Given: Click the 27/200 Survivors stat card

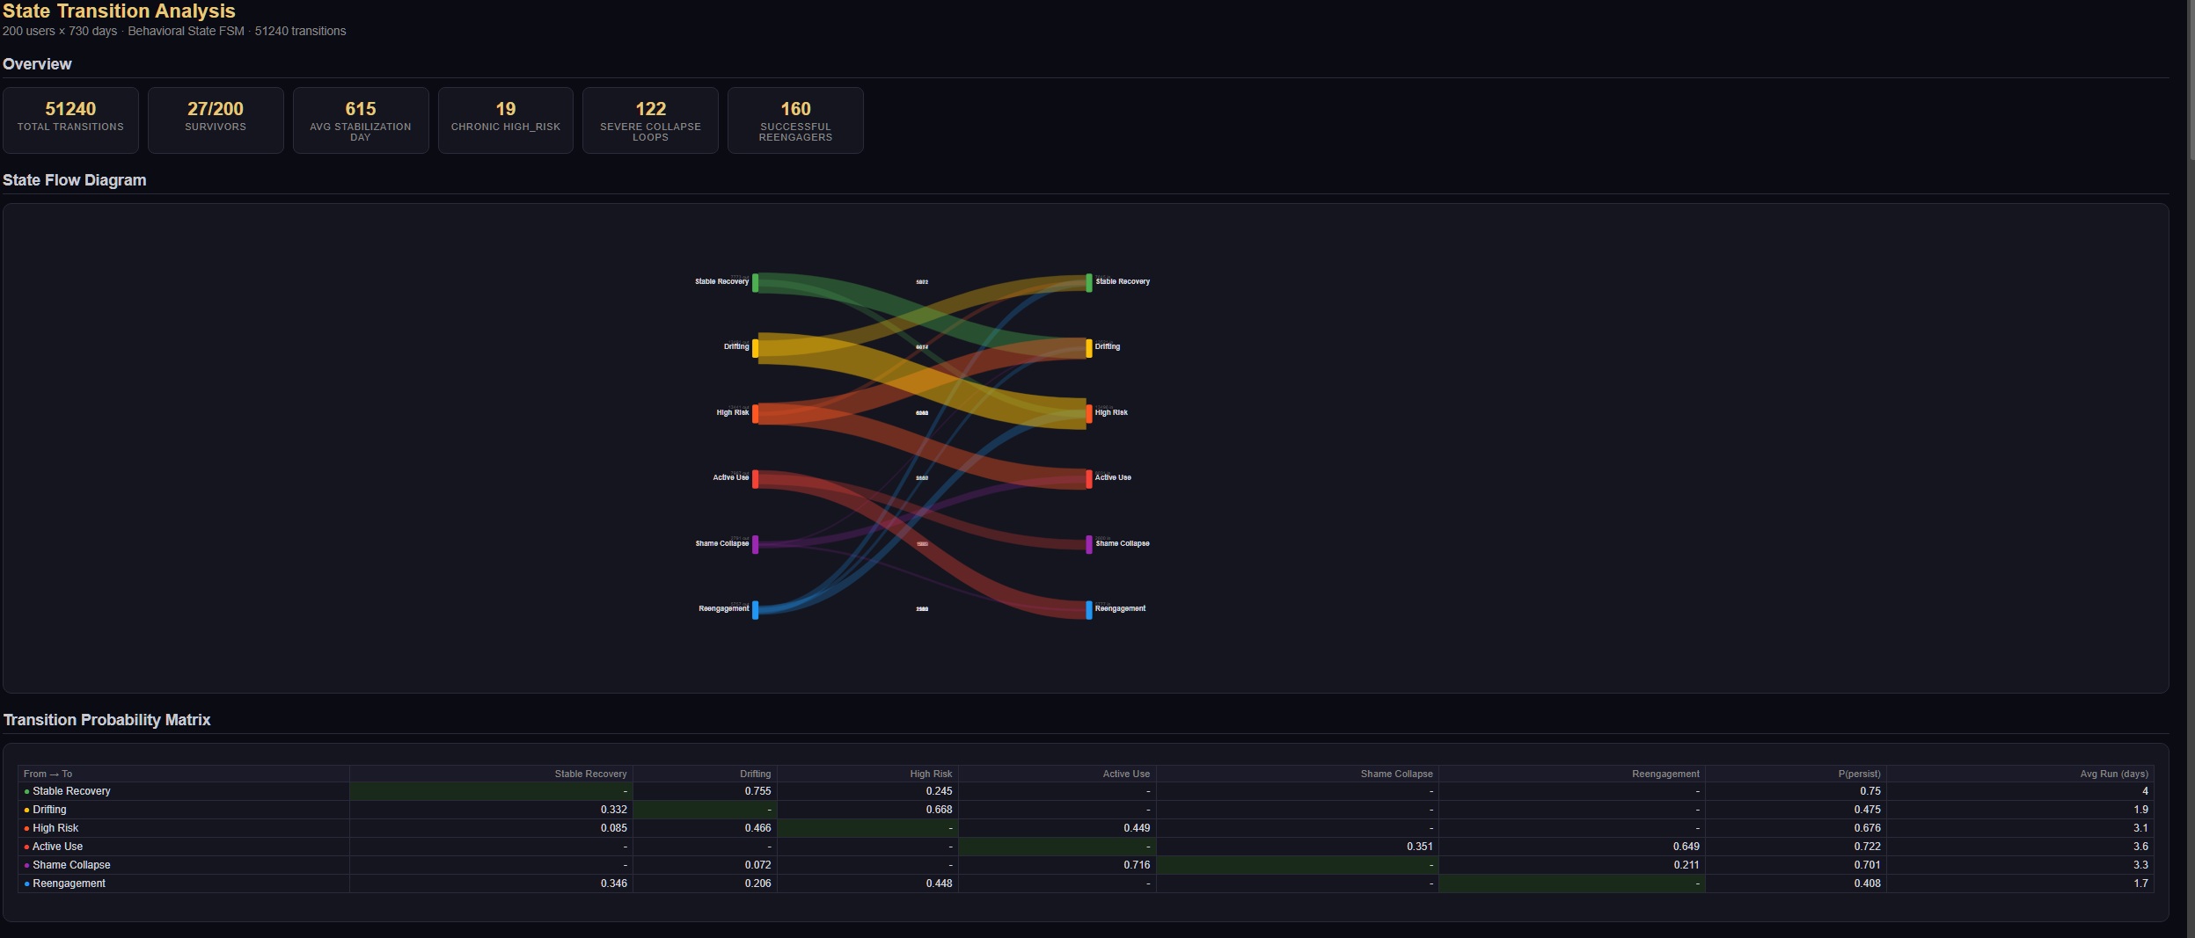Looking at the screenshot, I should click(x=216, y=120).
